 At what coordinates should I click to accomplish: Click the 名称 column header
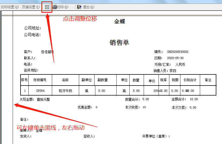(65, 80)
